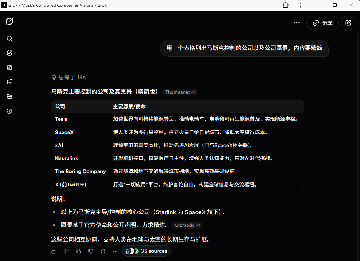
Task: Click Boring Company's text about 隧道和地下交通
Action: (x=176, y=172)
